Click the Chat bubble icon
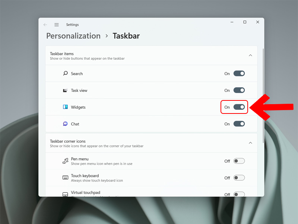Image resolution: width=298 pixels, height=224 pixels. (x=65, y=124)
